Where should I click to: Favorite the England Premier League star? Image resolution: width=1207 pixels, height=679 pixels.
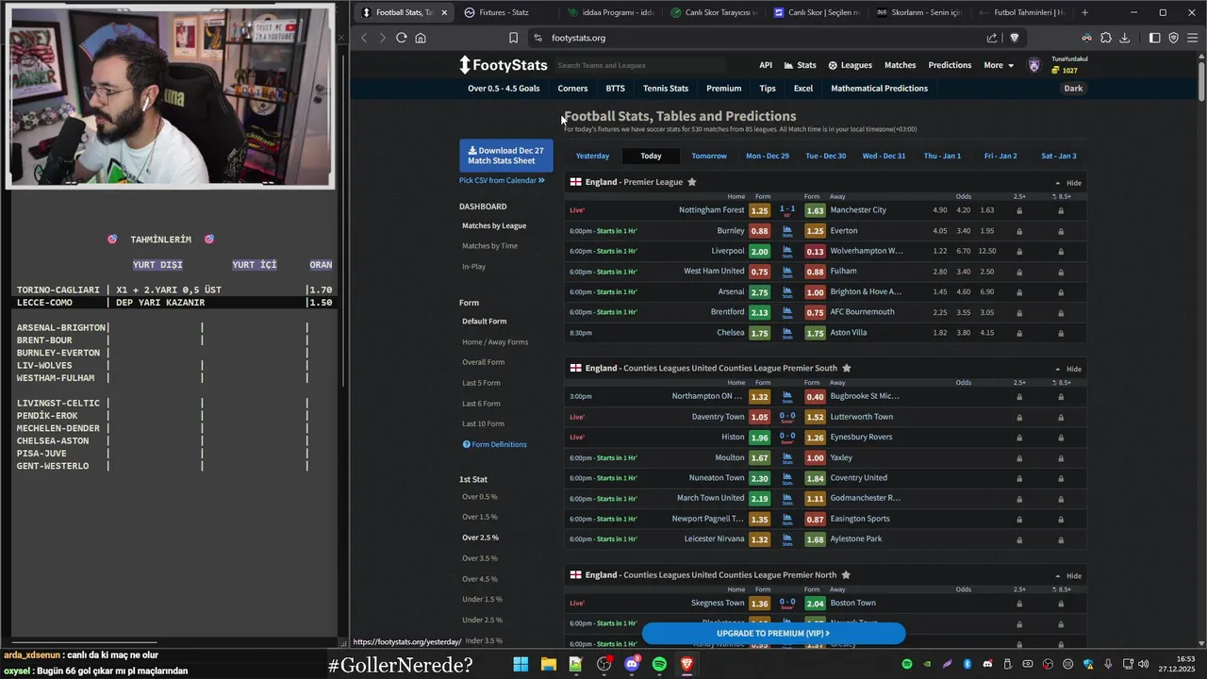(x=692, y=182)
